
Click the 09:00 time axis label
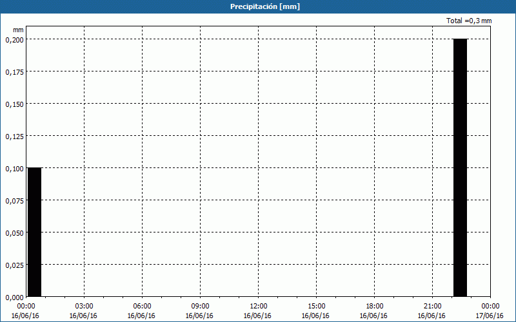pos(200,307)
